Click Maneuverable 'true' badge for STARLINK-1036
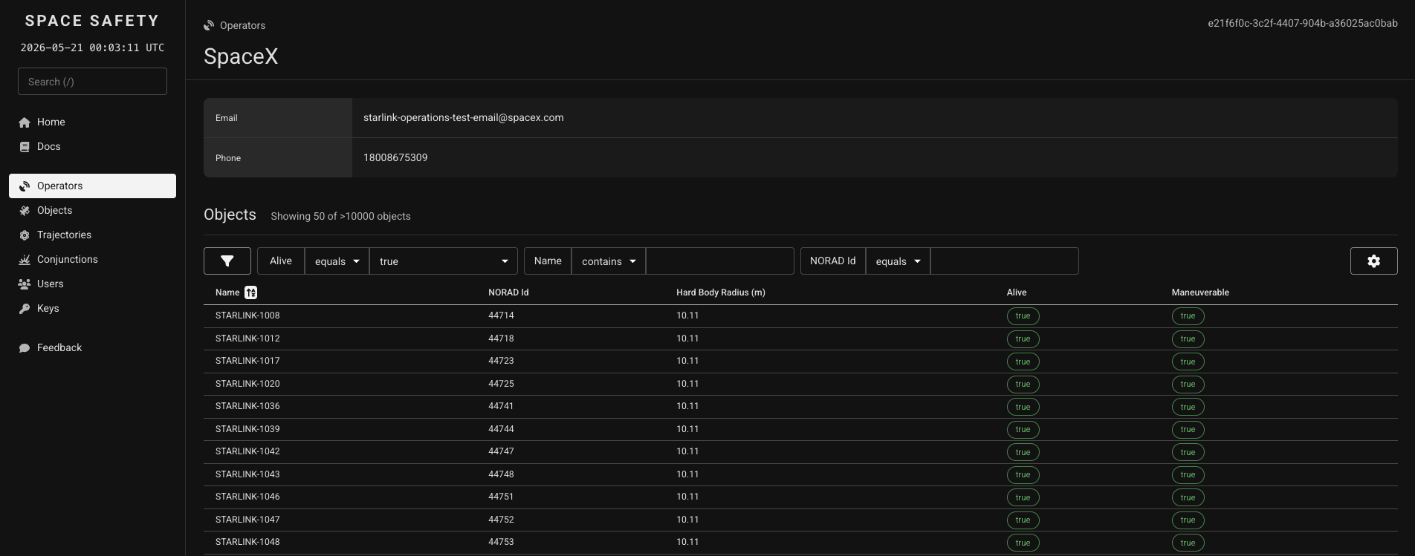 click(1188, 407)
